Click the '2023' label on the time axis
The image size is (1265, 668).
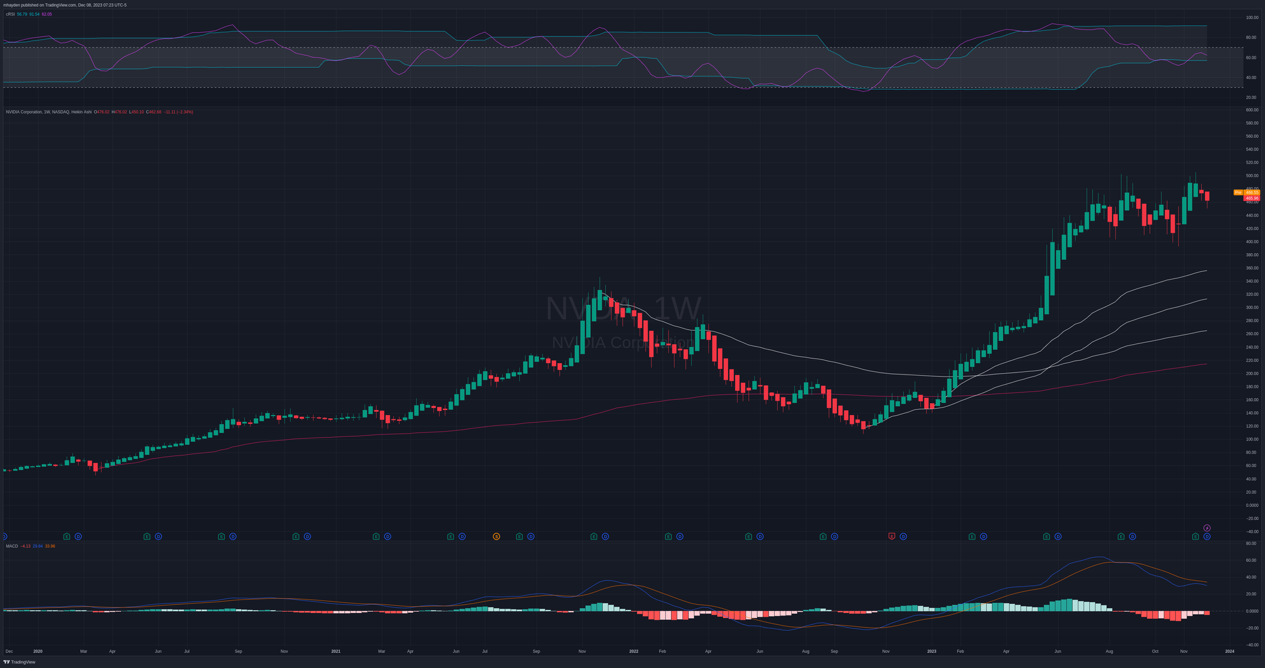[x=932, y=651]
